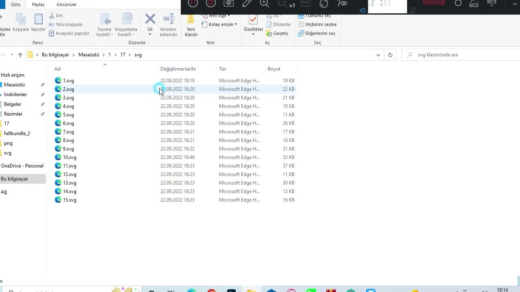
Task: Select Bu bilgisayar in the sidebar
Action: (x=15, y=179)
